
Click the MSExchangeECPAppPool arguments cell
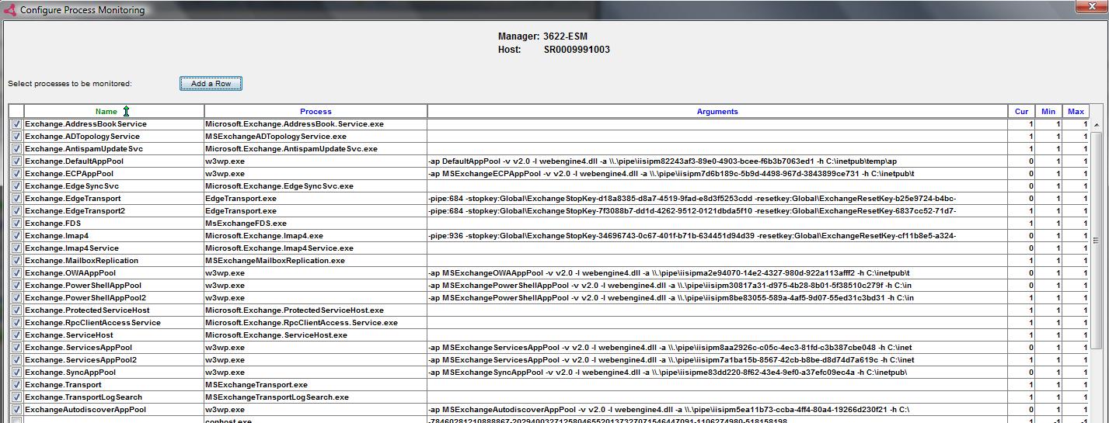coord(717,174)
